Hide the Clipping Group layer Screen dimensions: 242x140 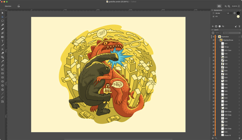[x=214, y=40]
